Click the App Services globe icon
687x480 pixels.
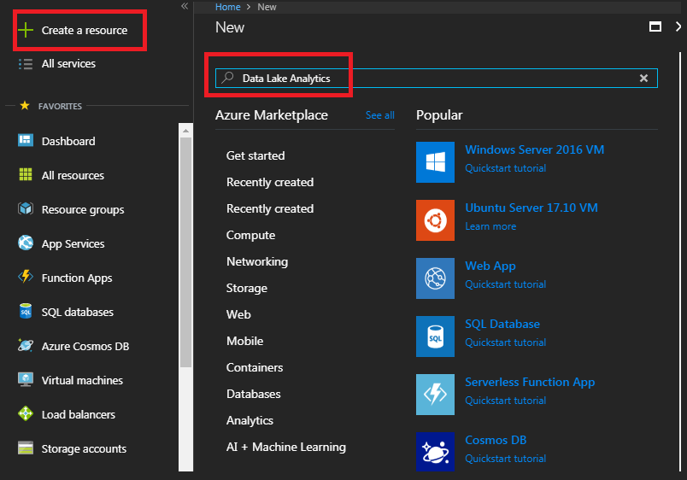pos(26,243)
